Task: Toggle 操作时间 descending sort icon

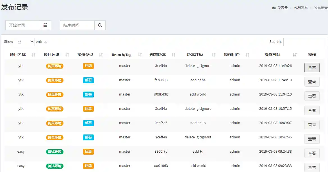Action: click(295, 55)
